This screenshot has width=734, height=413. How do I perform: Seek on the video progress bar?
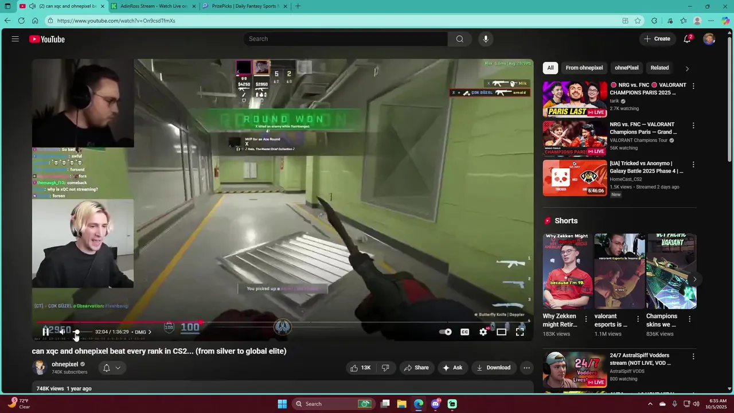pos(282,322)
